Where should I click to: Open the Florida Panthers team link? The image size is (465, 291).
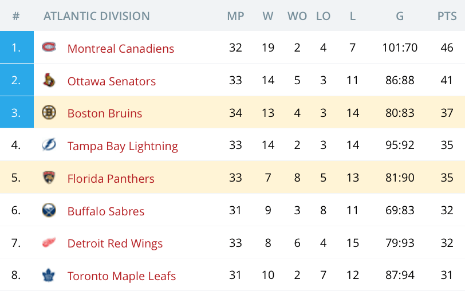(x=111, y=179)
